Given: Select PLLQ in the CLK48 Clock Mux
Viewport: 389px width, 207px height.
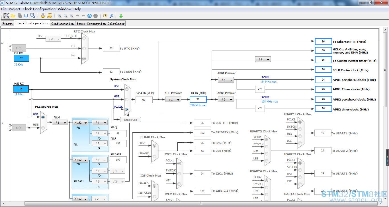Looking at the screenshot, I should tap(154, 146).
